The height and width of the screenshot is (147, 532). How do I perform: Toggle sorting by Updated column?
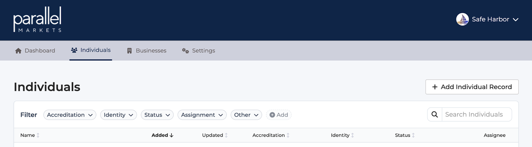(226, 135)
